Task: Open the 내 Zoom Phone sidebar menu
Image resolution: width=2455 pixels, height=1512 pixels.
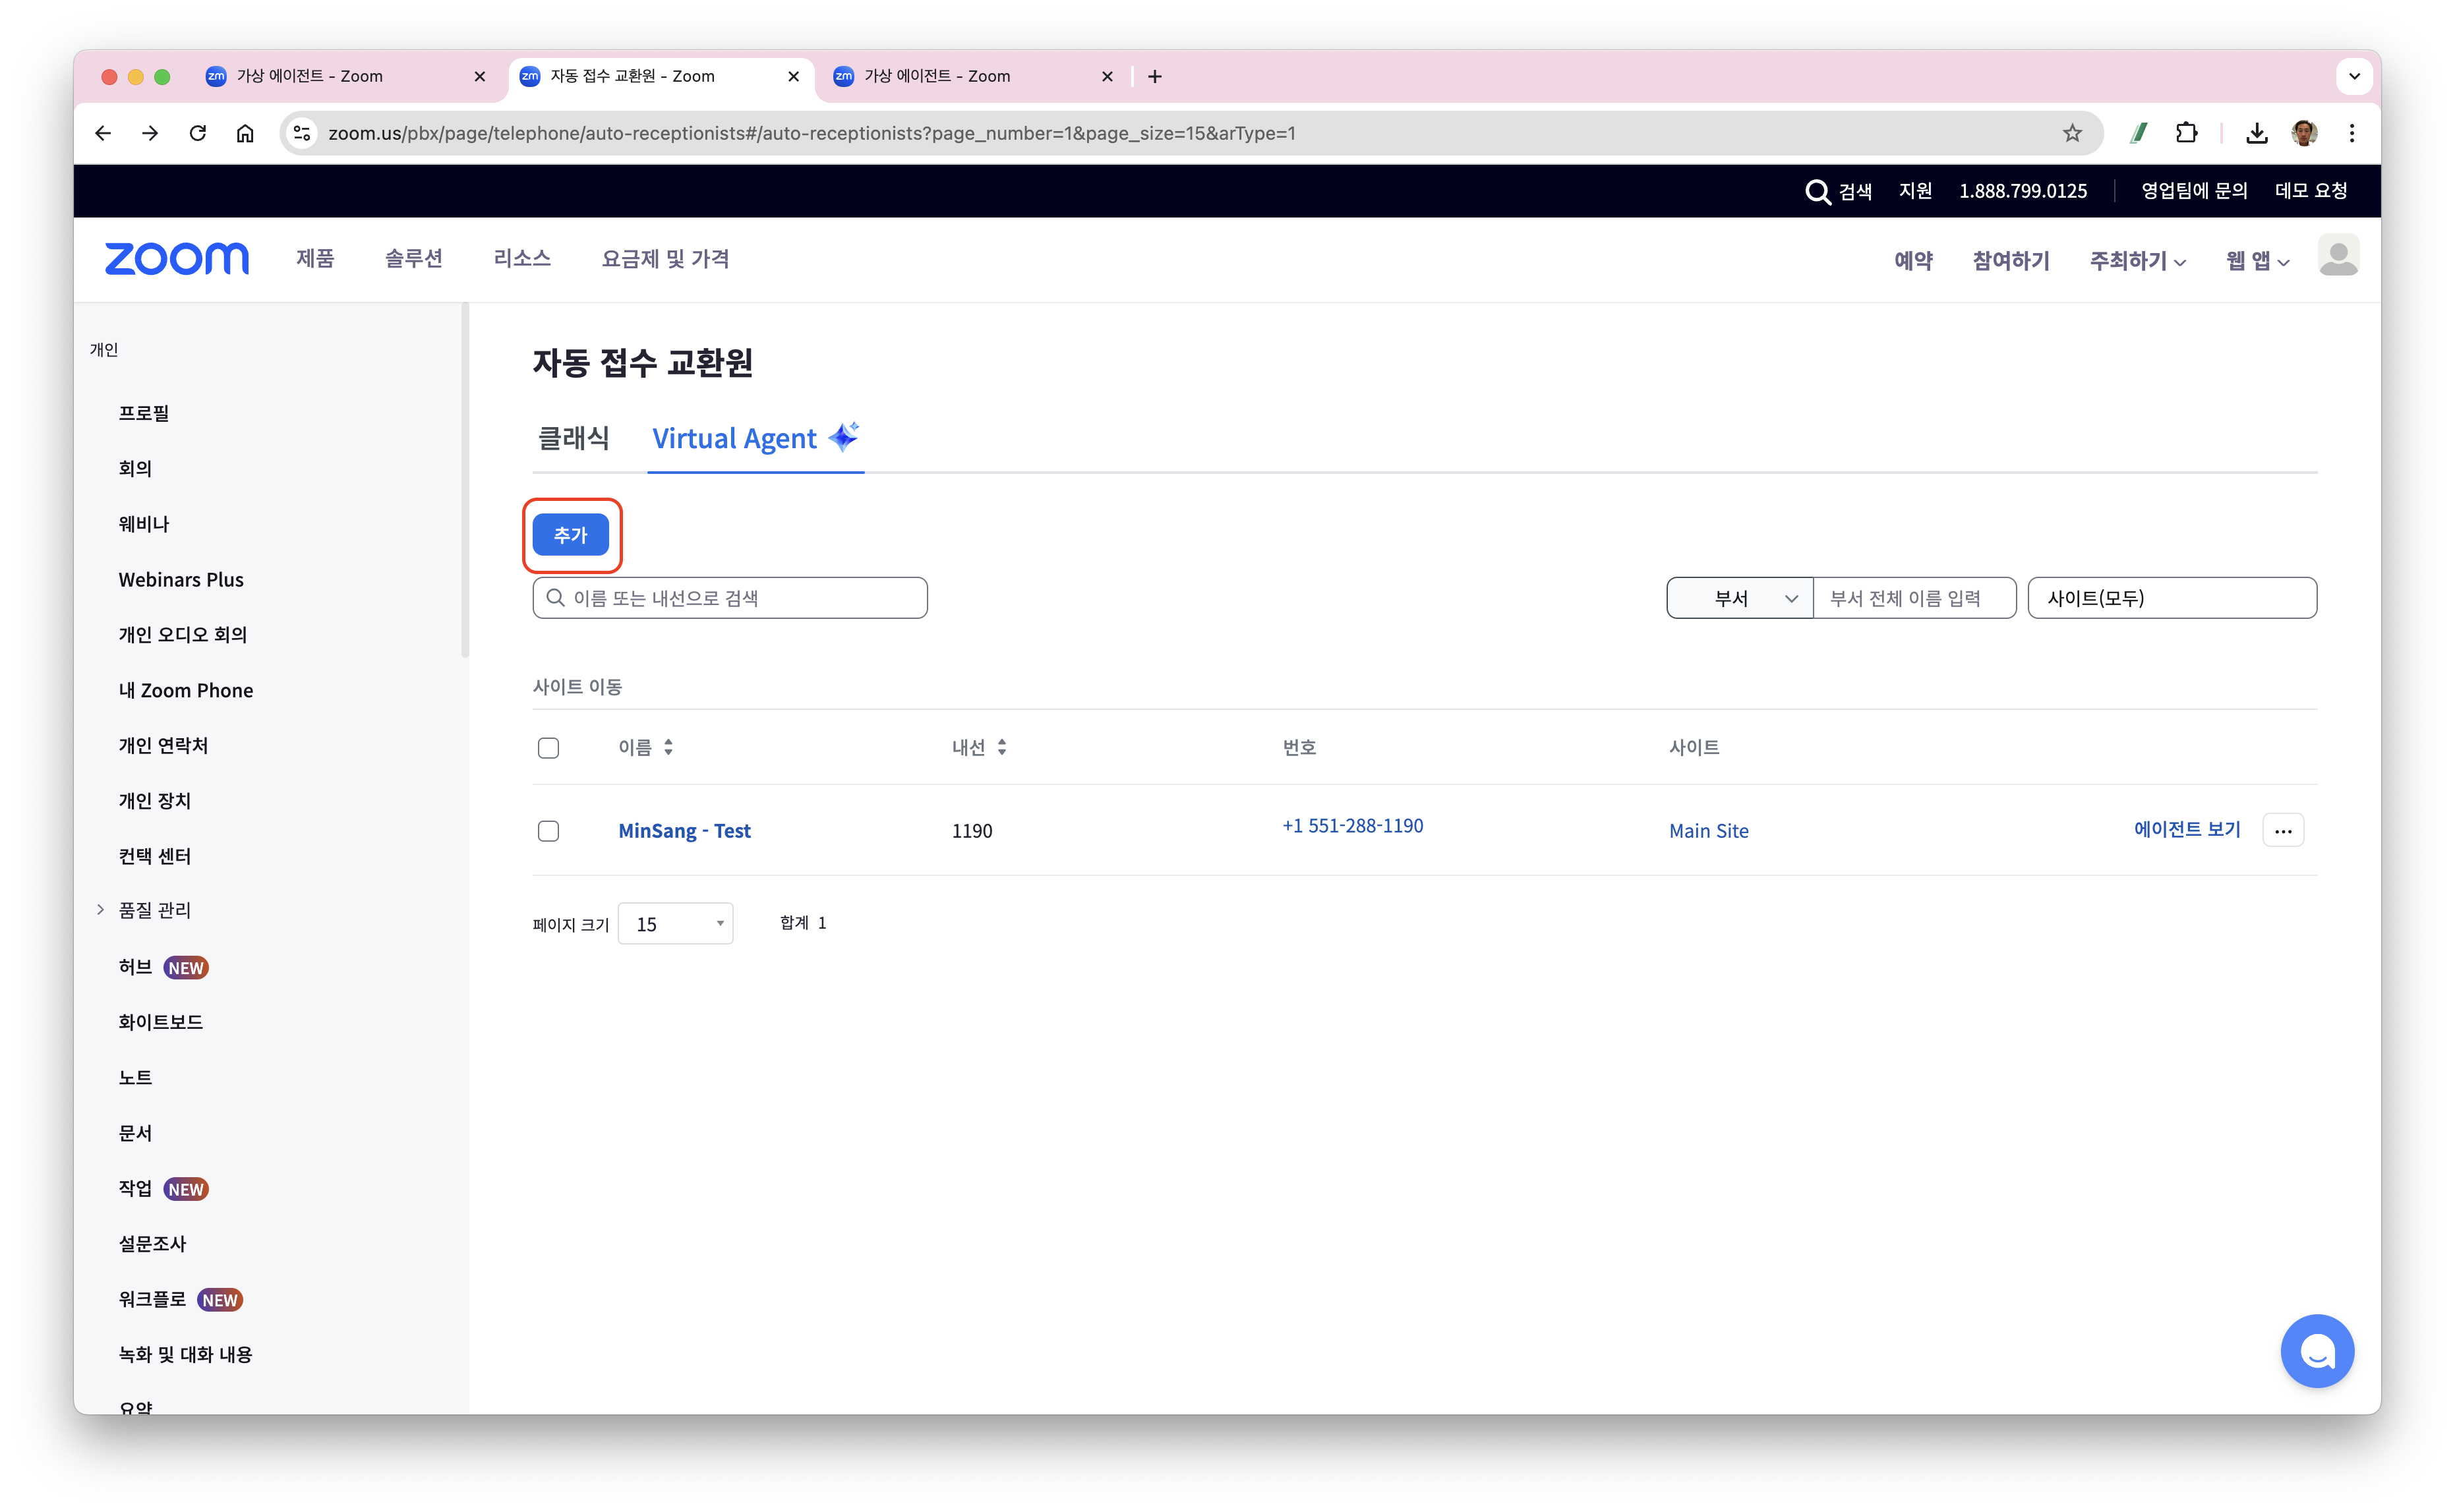Action: tap(186, 690)
